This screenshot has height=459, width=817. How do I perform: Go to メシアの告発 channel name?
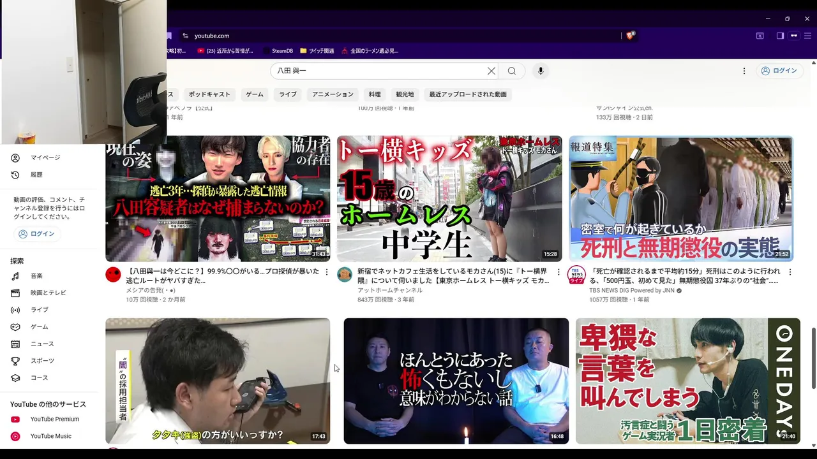pyautogui.click(x=150, y=290)
